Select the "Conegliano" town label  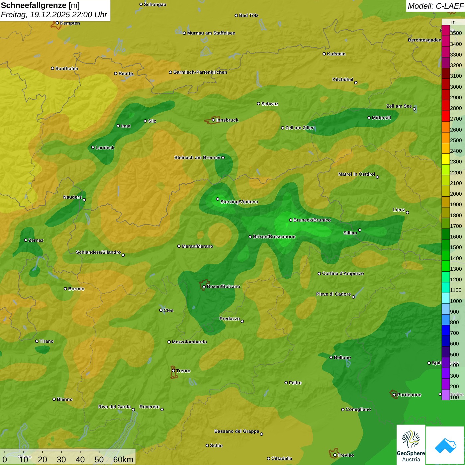(x=358, y=409)
